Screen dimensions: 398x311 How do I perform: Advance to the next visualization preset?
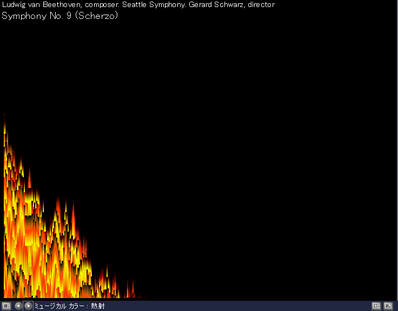tap(28, 306)
